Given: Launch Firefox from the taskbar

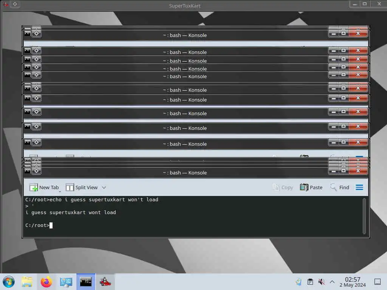Looking at the screenshot, I should coord(46,282).
